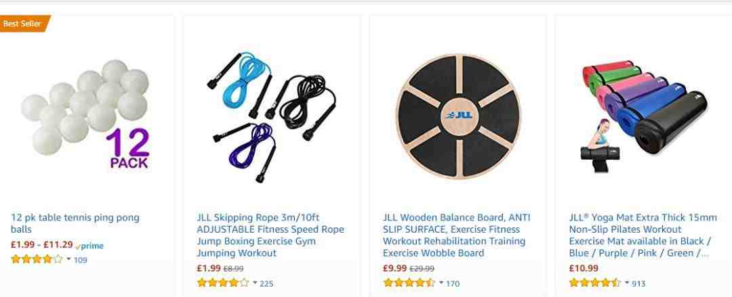Click star rating of JLL Yoga Mat
This screenshot has height=297, width=732.
595,283
